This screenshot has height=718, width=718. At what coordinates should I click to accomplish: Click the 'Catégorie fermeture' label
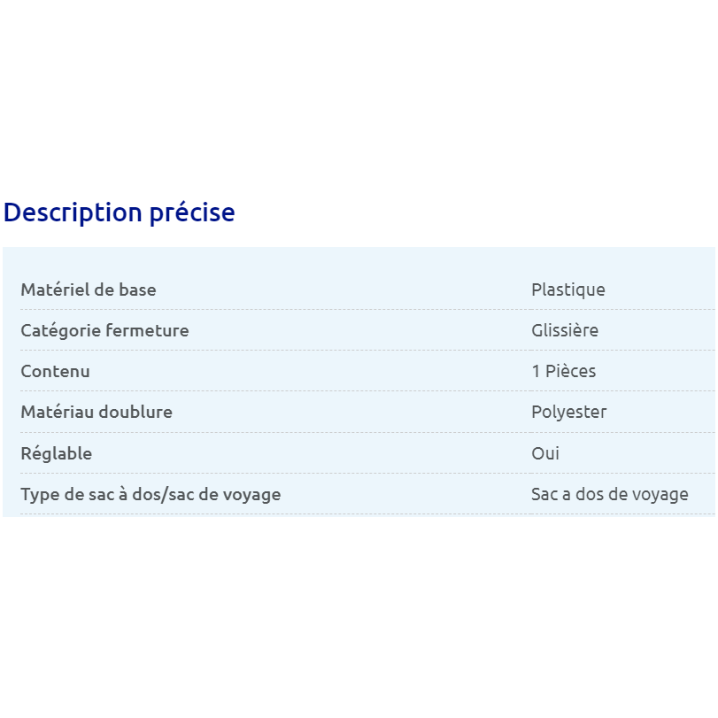104,330
